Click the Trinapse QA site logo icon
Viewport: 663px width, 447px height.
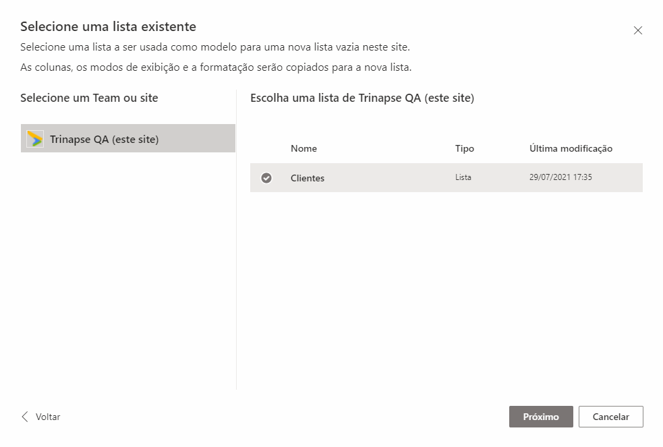click(x=35, y=139)
